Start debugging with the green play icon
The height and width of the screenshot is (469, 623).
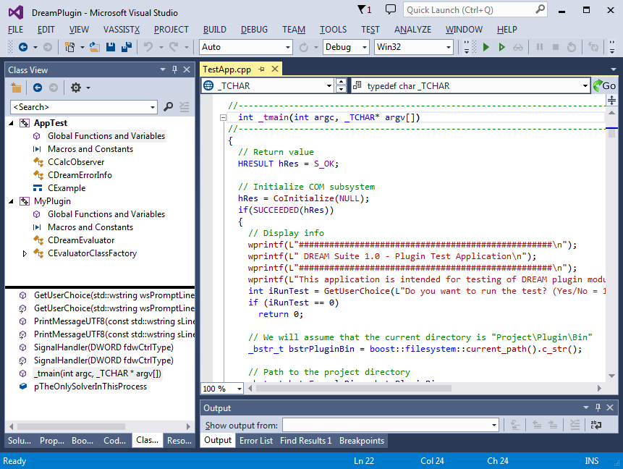click(x=486, y=47)
